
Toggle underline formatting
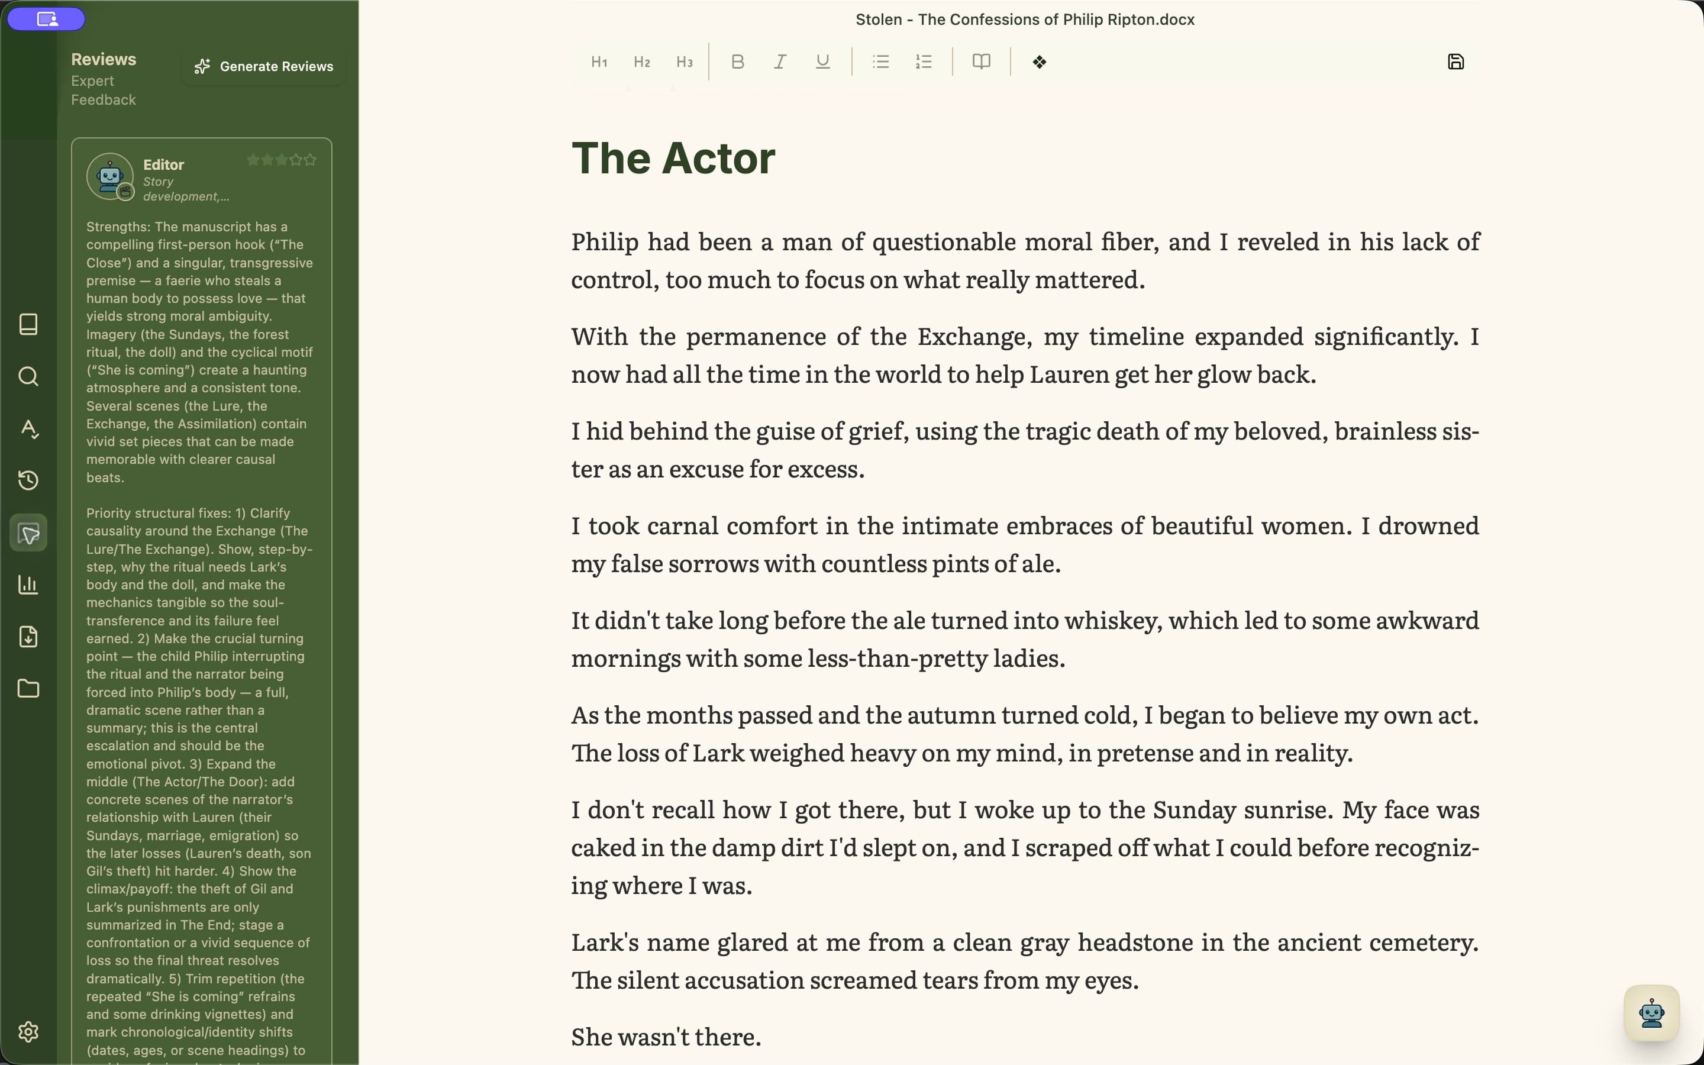822,62
